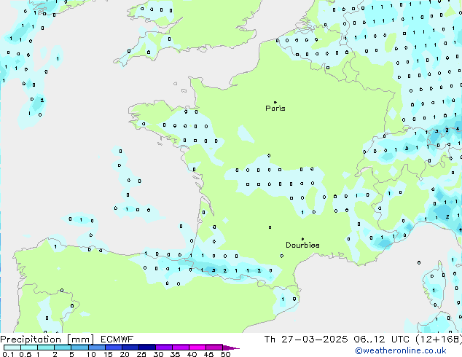Click the Dourbies location dot on map
462x357 pixels.
coord(302,239)
